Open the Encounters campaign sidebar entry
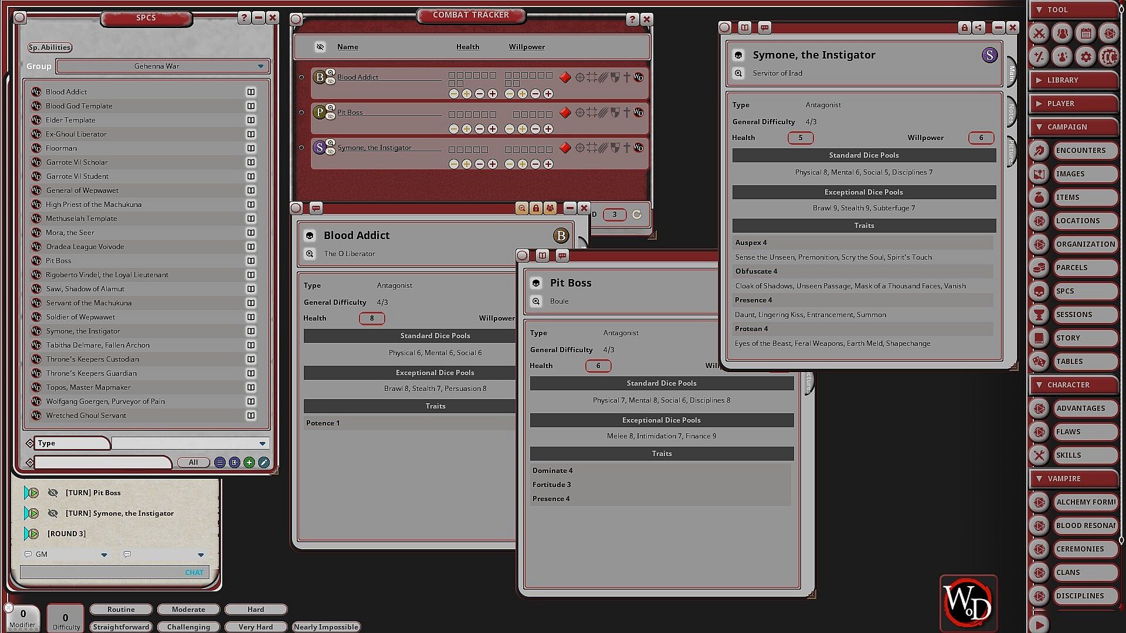This screenshot has height=633, width=1126. click(1080, 151)
